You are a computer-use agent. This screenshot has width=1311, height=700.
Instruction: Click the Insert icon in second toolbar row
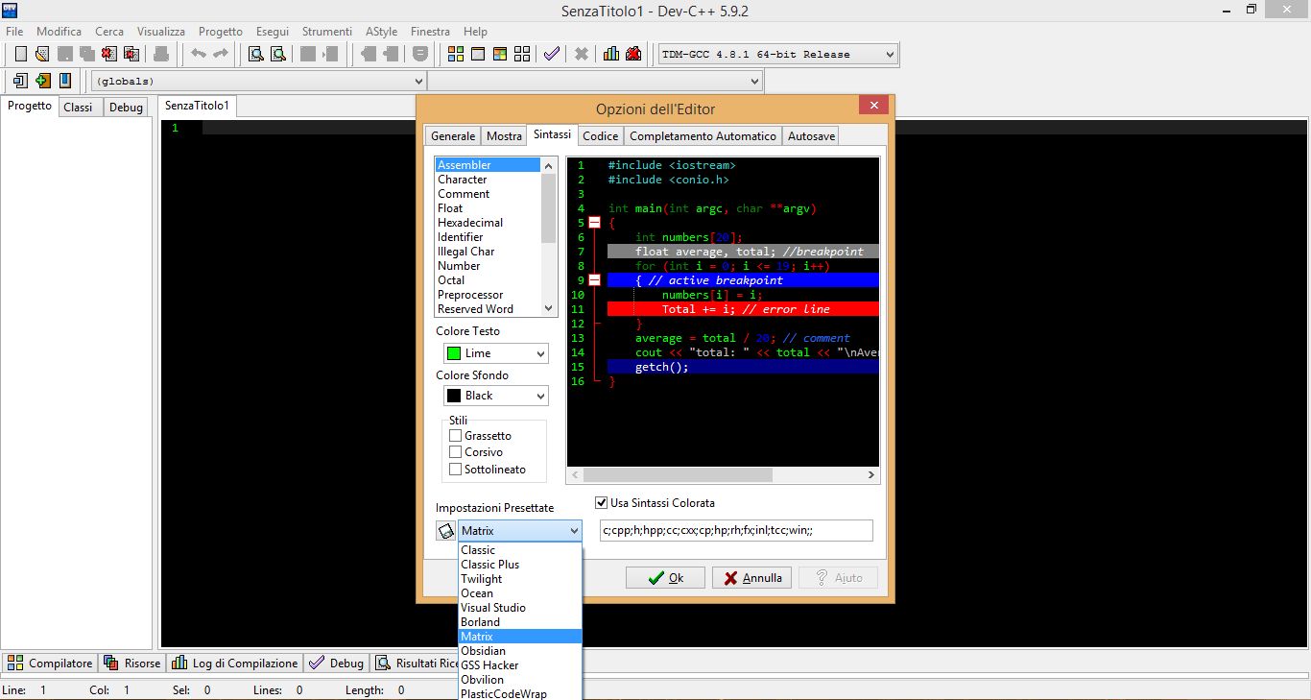pyautogui.click(x=20, y=81)
